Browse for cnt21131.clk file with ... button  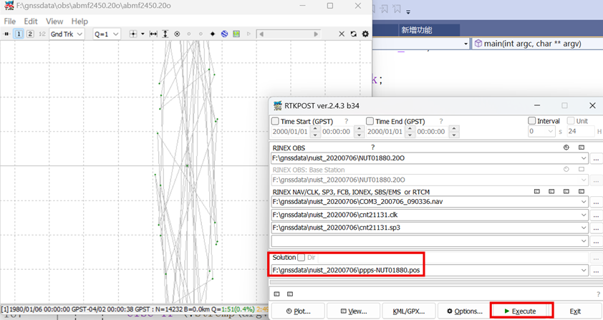coord(596,215)
